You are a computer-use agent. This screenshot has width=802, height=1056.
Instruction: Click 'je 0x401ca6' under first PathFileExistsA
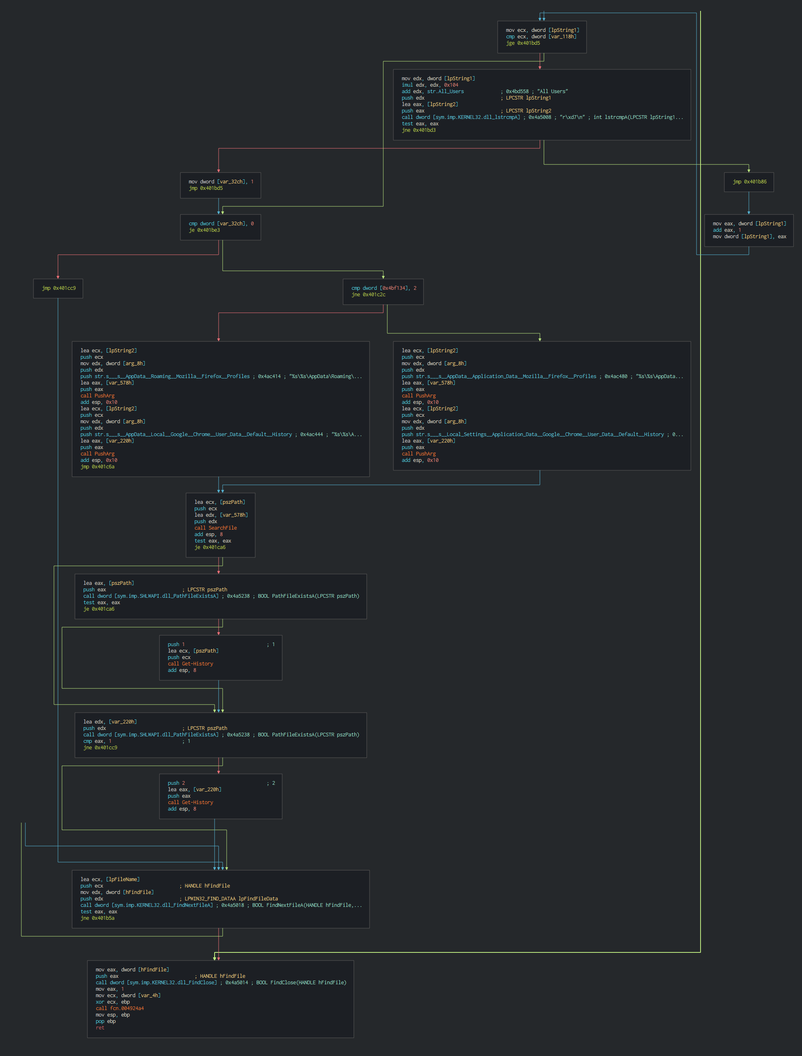pyautogui.click(x=99, y=609)
